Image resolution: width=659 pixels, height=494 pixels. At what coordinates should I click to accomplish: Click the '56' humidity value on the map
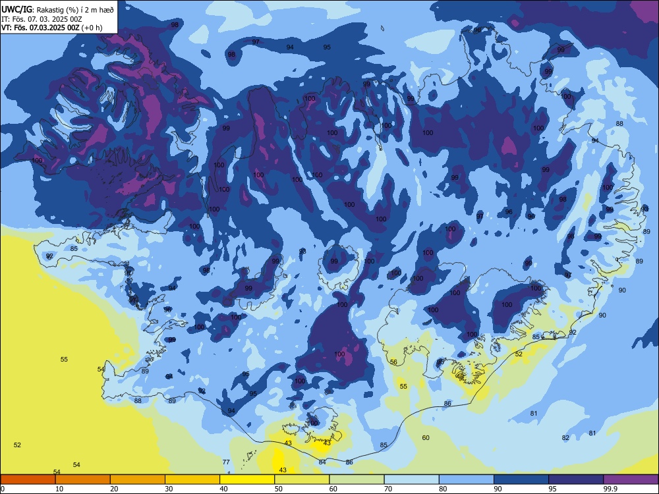[393, 362]
